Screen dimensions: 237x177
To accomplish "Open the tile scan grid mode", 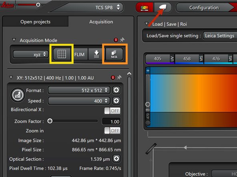I will (62, 54).
